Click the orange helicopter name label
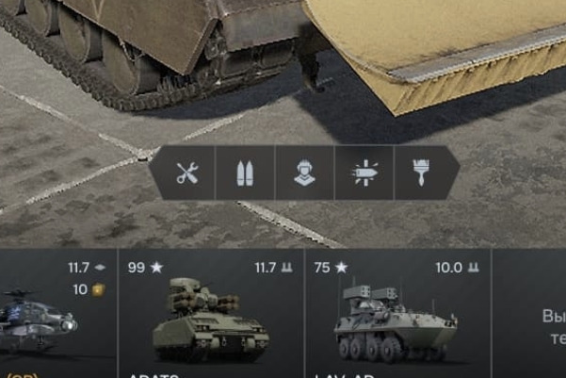The height and width of the screenshot is (378, 566). tap(23, 375)
